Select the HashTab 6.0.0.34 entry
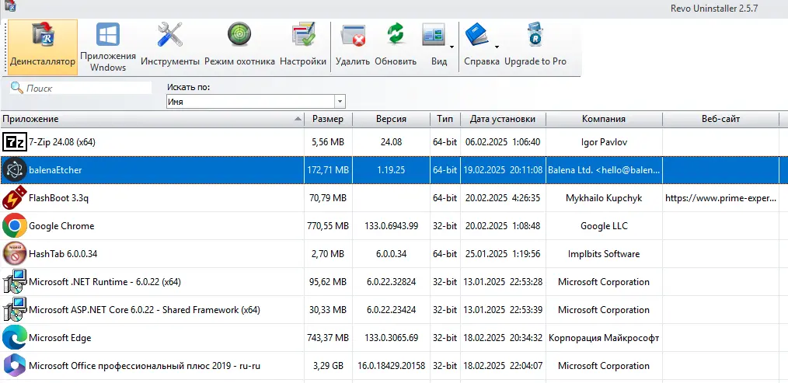The height and width of the screenshot is (383, 788). (x=63, y=254)
